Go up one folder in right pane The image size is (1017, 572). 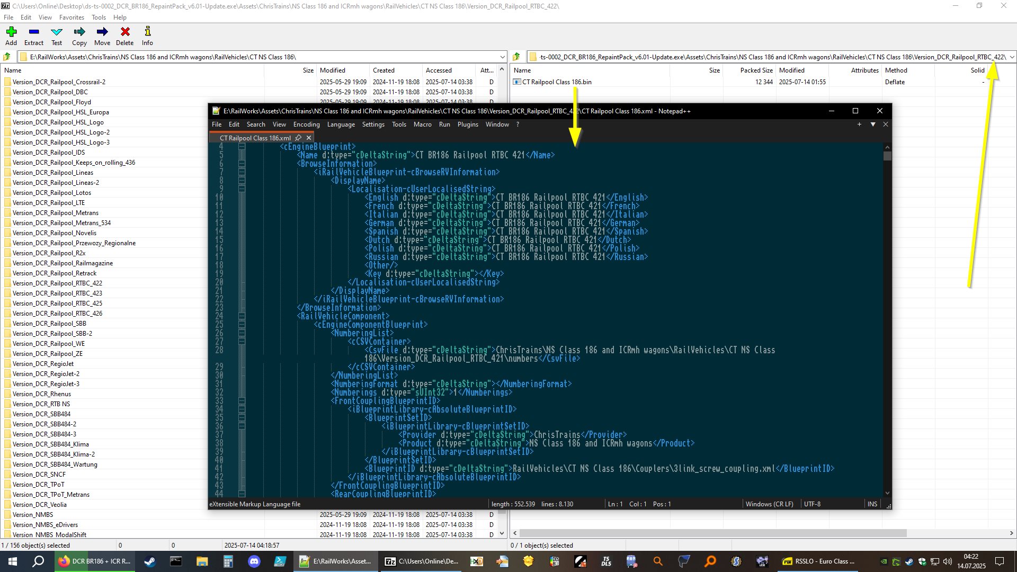516,57
